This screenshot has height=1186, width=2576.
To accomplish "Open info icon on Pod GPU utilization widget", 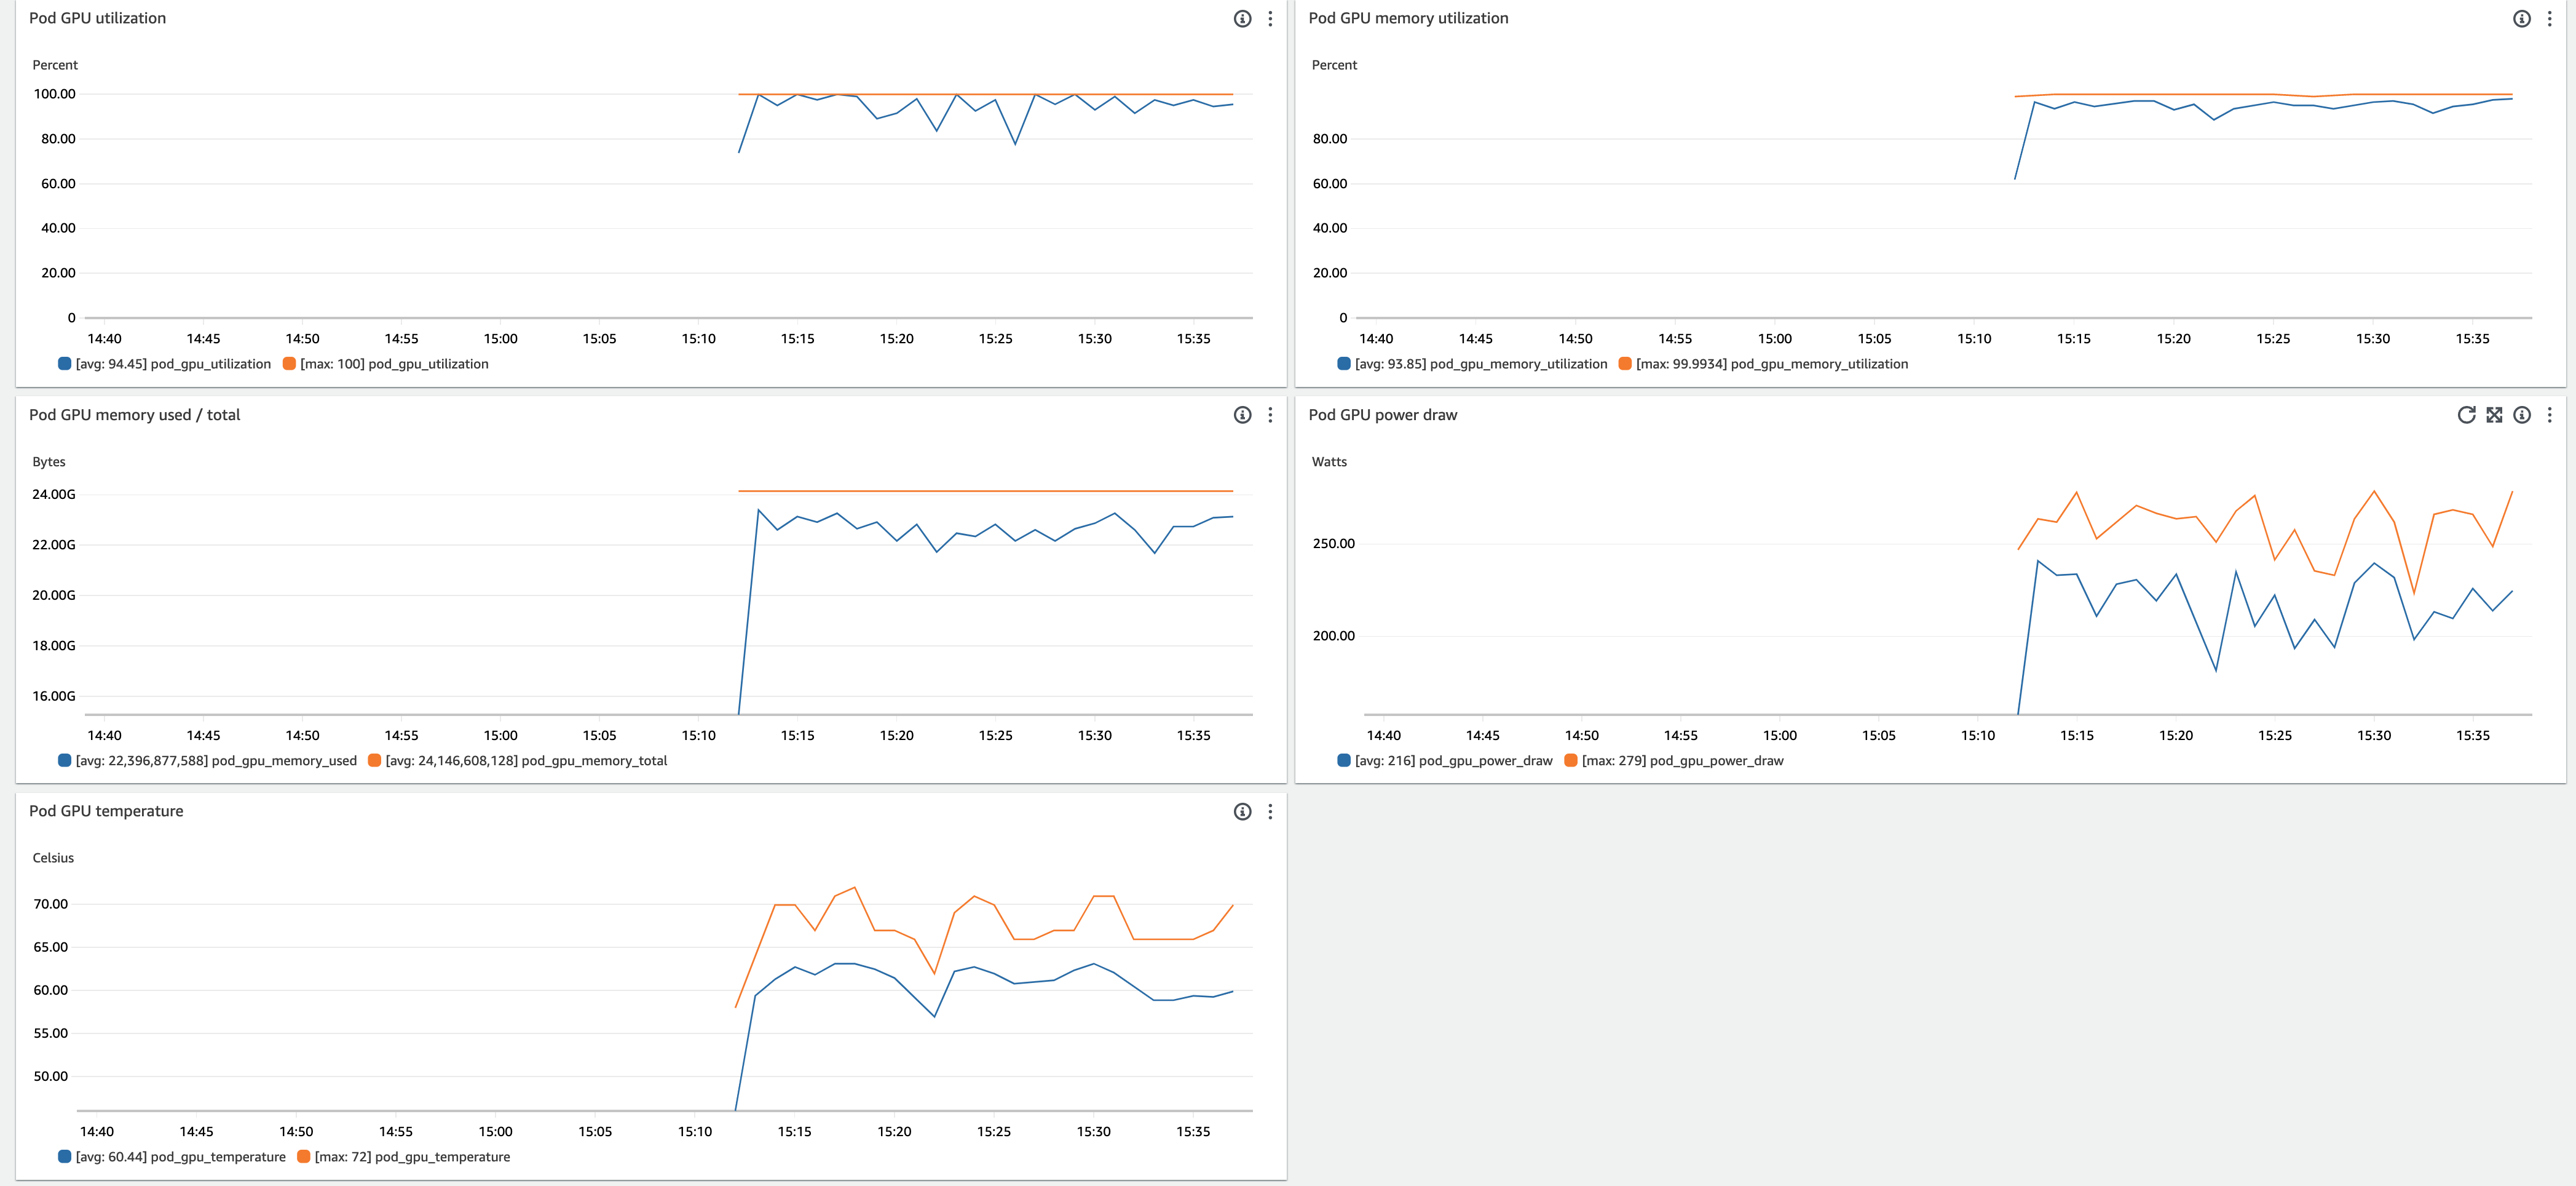I will pyautogui.click(x=1242, y=19).
